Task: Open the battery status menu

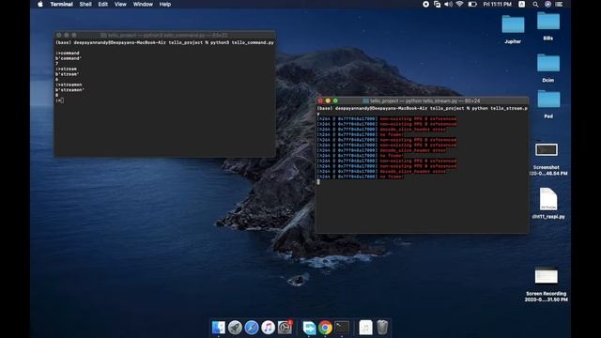Action: point(472,4)
